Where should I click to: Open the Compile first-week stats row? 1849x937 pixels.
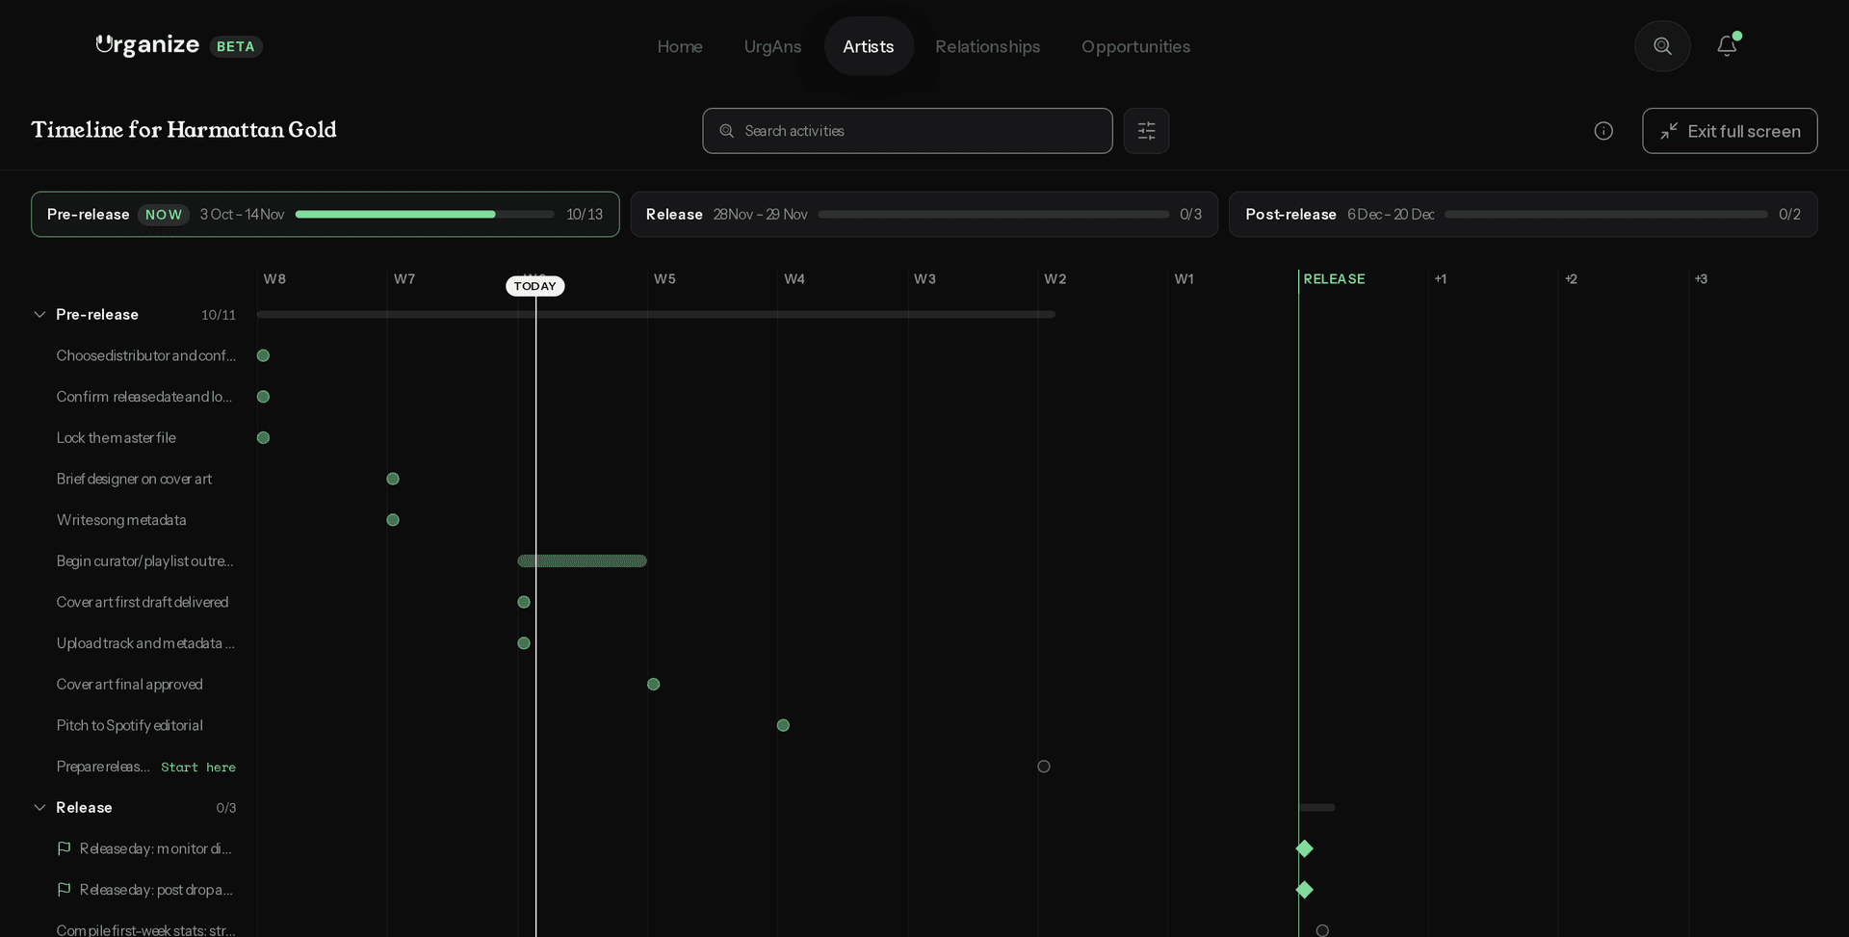coord(145,929)
